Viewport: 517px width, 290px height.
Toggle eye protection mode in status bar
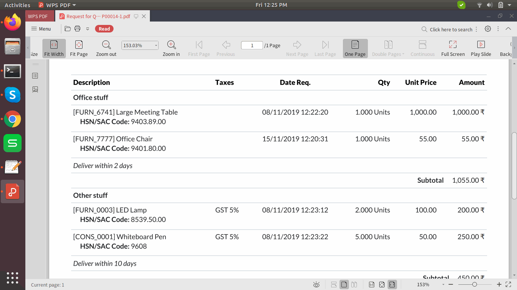317,284
